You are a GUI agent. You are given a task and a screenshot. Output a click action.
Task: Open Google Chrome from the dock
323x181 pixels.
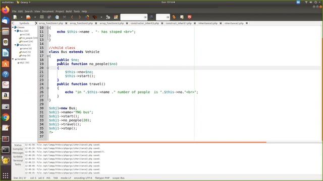click(x=6, y=117)
